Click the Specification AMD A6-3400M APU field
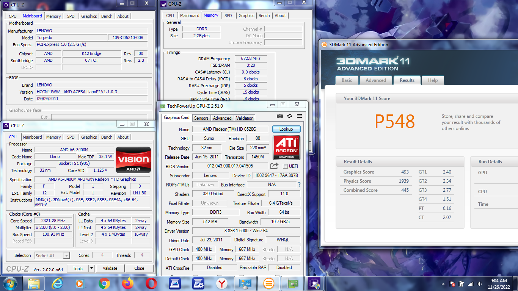518x291 pixels. pyautogui.click(x=92, y=179)
